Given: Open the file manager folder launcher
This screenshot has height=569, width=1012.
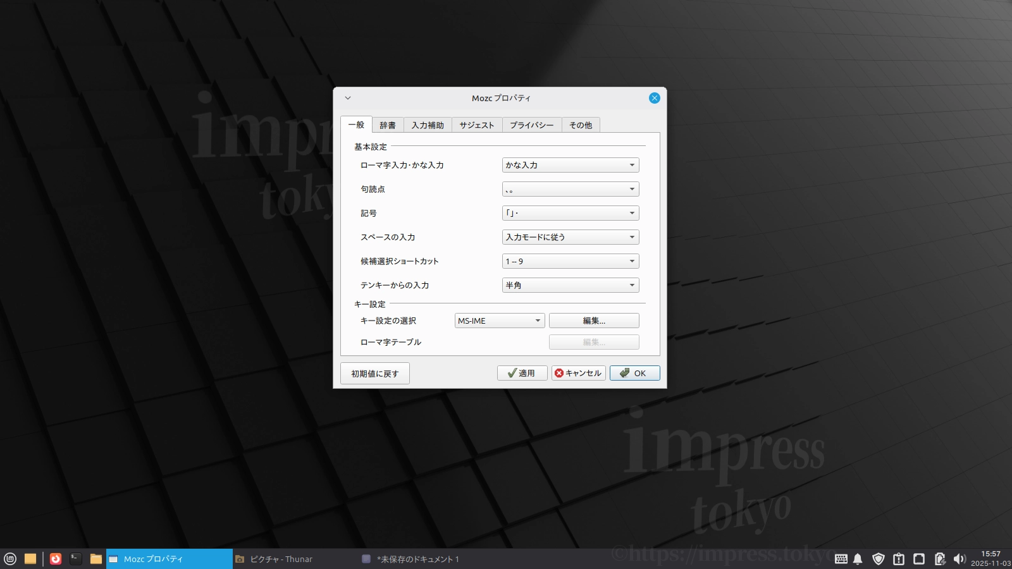Looking at the screenshot, I should 96,559.
